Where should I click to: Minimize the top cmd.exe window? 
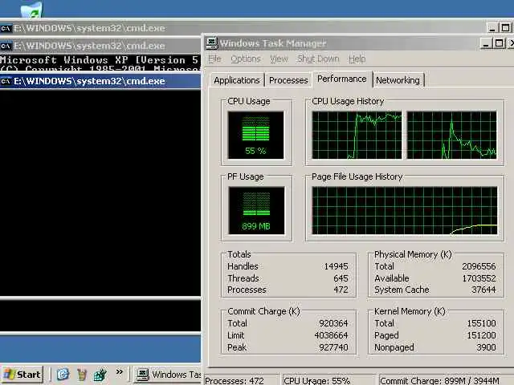(492, 28)
